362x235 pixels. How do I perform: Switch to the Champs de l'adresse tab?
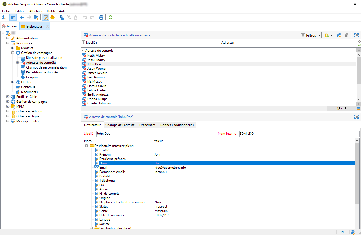tap(120, 125)
